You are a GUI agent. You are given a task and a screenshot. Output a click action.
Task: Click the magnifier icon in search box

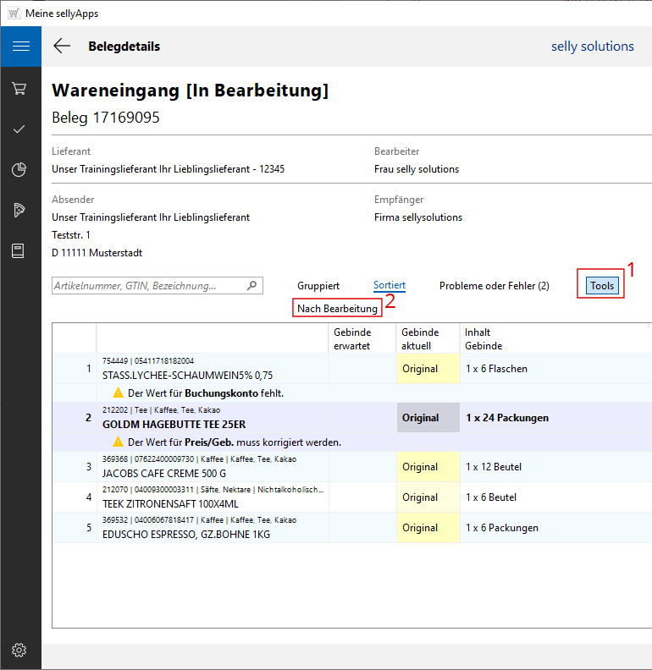(251, 286)
